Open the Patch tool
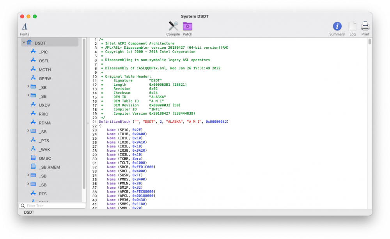 click(x=187, y=29)
